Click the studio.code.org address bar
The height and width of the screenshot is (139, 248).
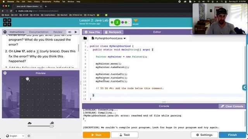click(x=38, y=11)
